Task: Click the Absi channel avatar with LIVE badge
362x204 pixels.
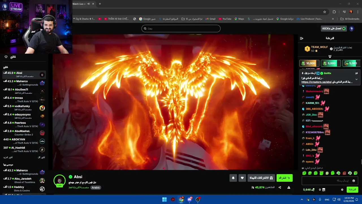Action: (59, 181)
